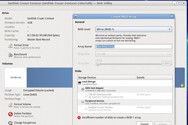The height and width of the screenshot is (125, 188).
Task: Select the 128 GB Solid-State Disk row
Action: tap(125, 96)
